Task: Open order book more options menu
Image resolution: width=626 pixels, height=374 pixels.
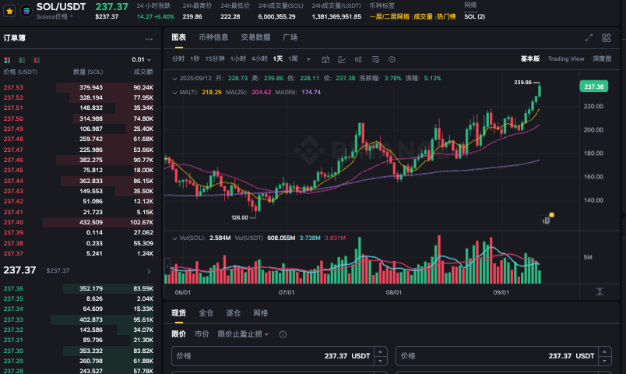Action: coord(149,38)
